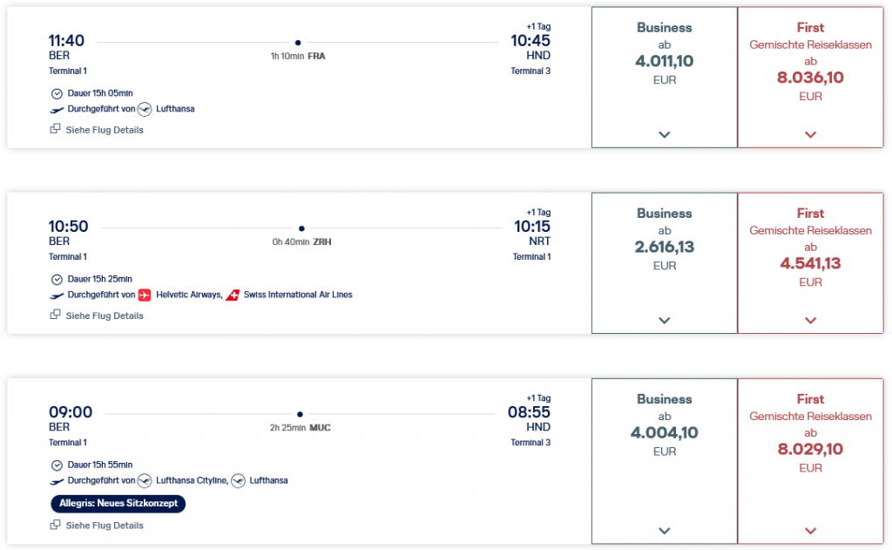The image size is (892, 550).
Task: Expand First fare 4.541,13 EUR chevron
Action: (810, 320)
